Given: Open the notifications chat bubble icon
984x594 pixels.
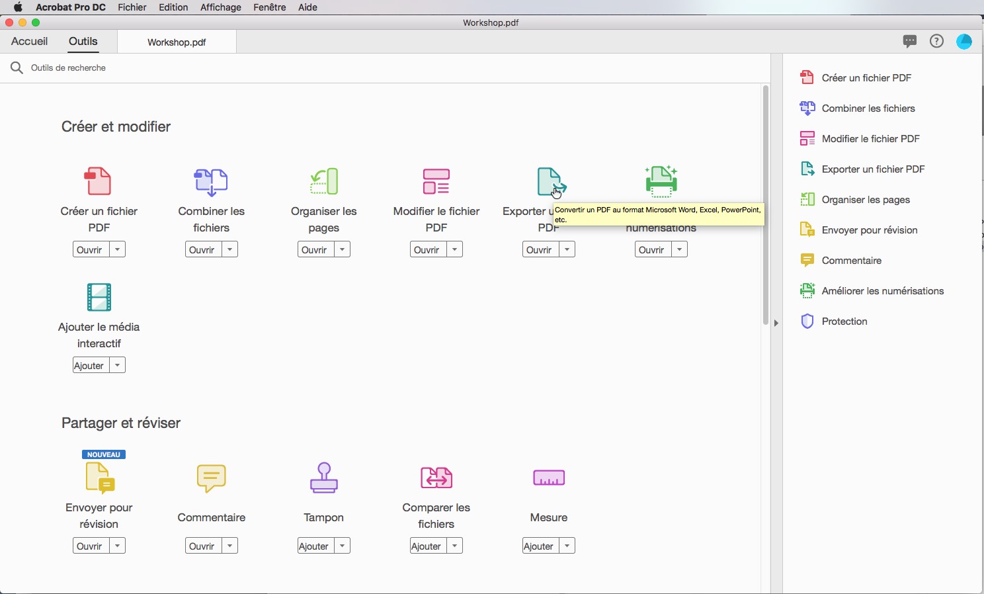Looking at the screenshot, I should click(x=910, y=41).
